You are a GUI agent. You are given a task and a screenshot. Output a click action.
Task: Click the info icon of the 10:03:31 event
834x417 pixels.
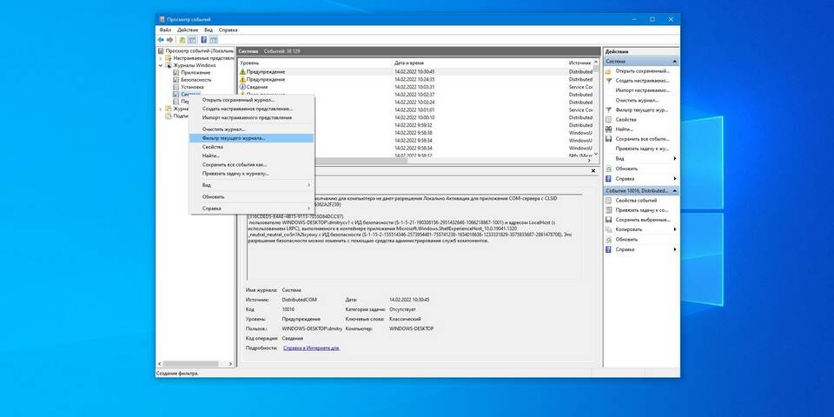(x=242, y=87)
